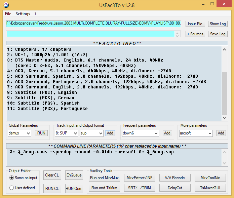This screenshot has height=198, width=234.
Task: Click the UsEac3To app icon in title bar
Action: point(6,5)
